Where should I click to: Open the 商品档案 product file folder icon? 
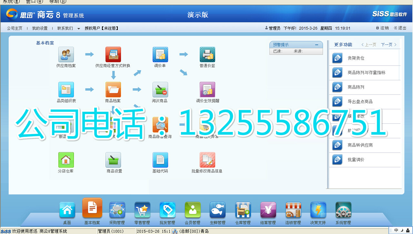(x=113, y=90)
